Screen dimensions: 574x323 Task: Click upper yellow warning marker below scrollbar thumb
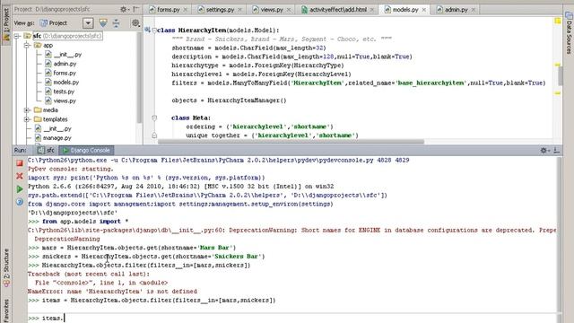click(557, 65)
